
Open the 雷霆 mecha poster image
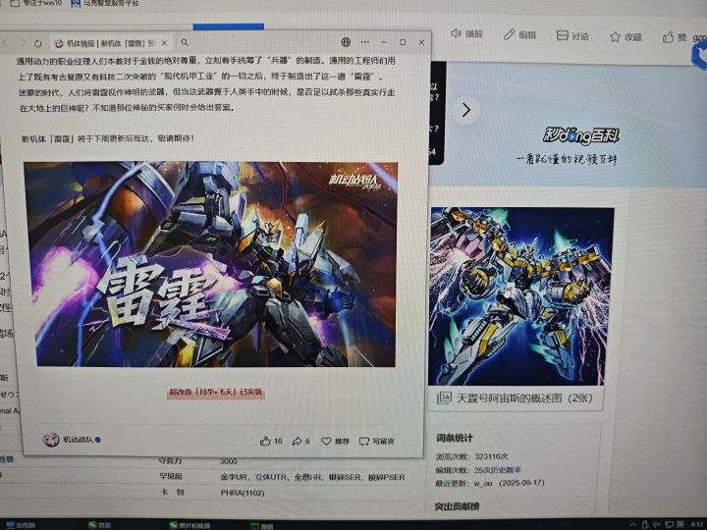pyautogui.click(x=211, y=264)
